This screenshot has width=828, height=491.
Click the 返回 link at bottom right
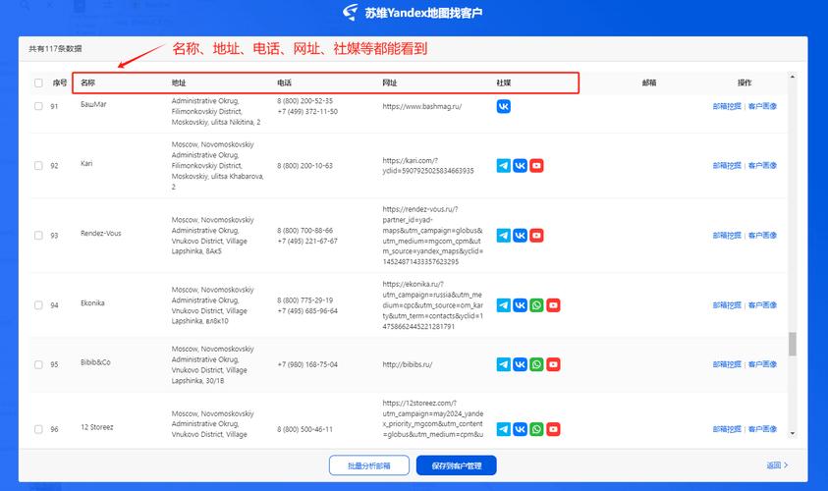point(777,465)
